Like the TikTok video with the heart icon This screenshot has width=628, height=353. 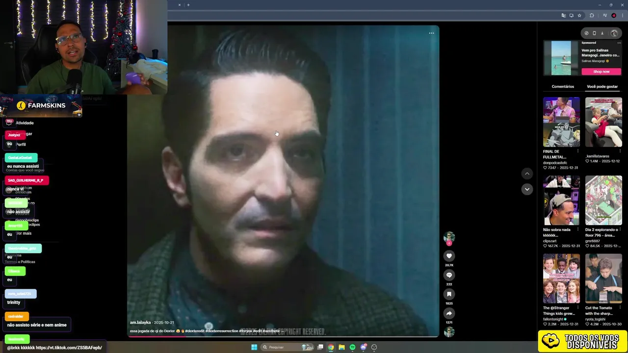tap(449, 256)
